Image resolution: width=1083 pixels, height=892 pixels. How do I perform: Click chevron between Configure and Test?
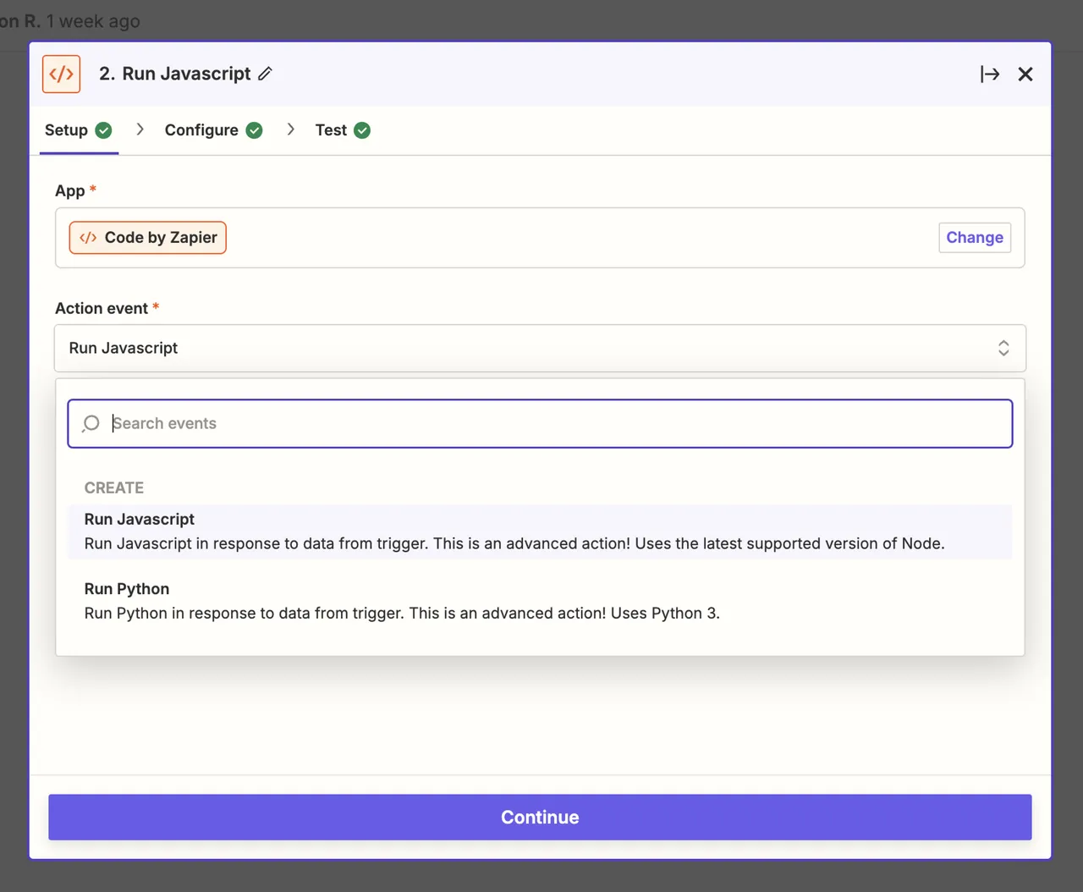[291, 129]
